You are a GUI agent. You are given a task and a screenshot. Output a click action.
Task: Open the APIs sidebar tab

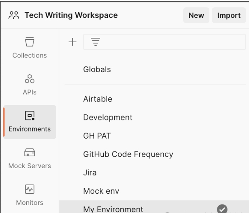[30, 85]
